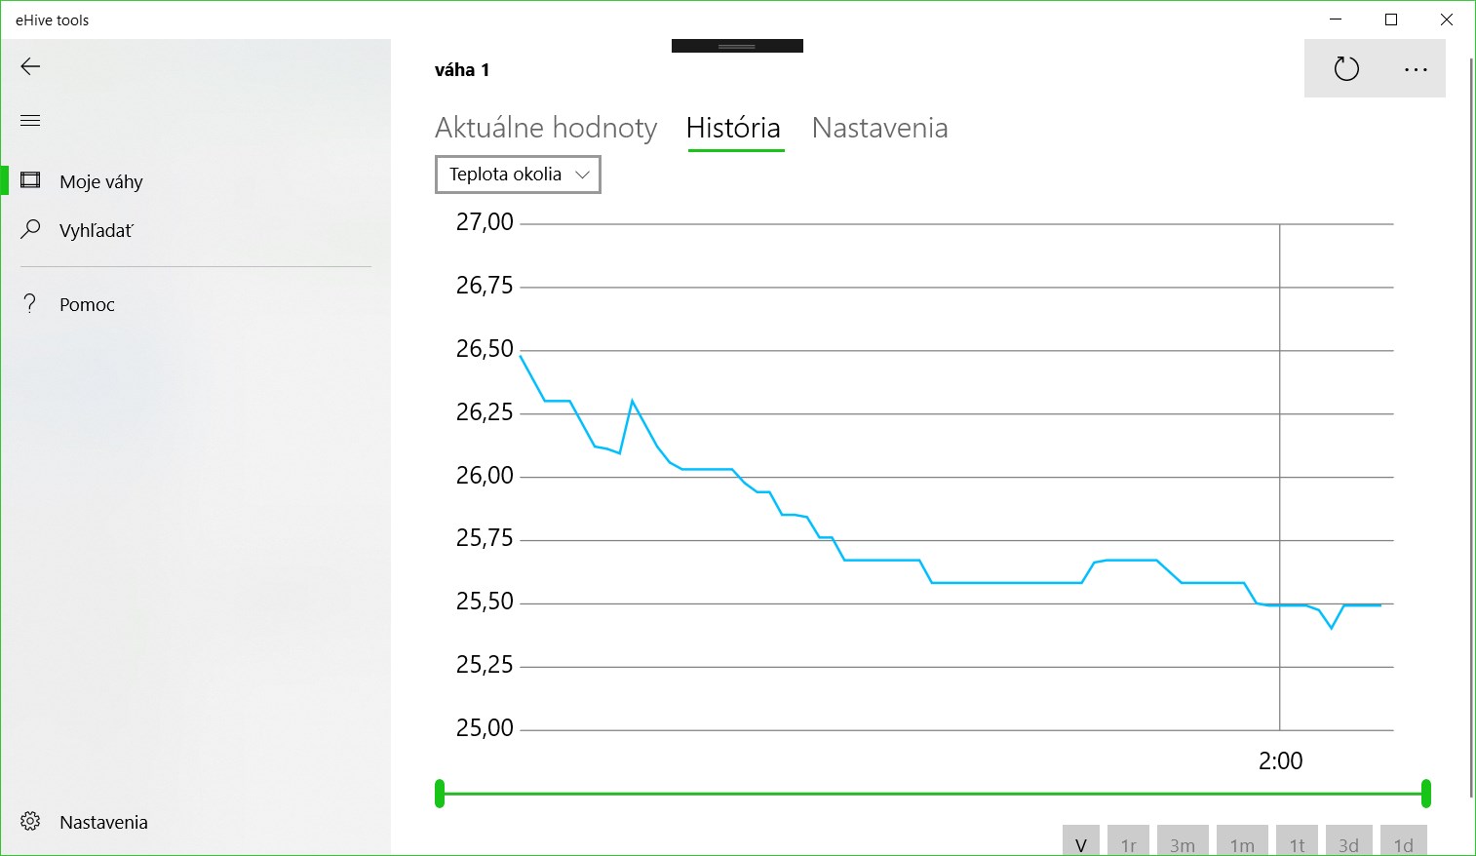Select the V range button
This screenshot has height=856, width=1476.
pyautogui.click(x=1080, y=843)
